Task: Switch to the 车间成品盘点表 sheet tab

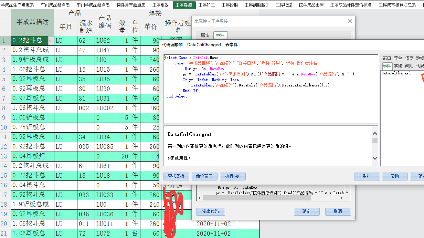Action: (x=55, y=5)
